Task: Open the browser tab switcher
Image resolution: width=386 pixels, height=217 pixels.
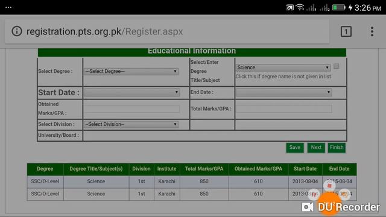Action: click(x=346, y=31)
